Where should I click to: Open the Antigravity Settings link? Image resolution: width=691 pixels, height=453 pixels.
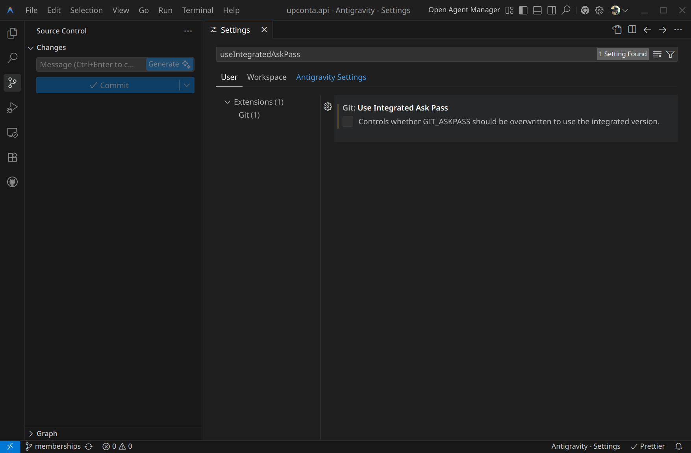(x=331, y=77)
